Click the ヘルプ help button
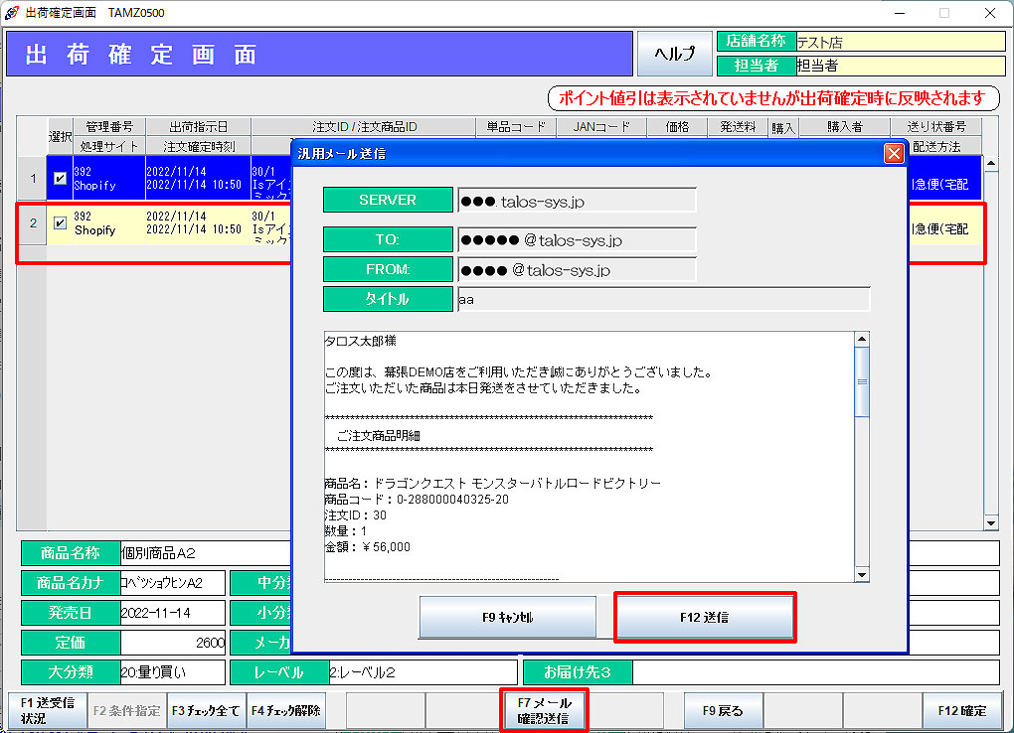The height and width of the screenshot is (733, 1014). pos(674,54)
